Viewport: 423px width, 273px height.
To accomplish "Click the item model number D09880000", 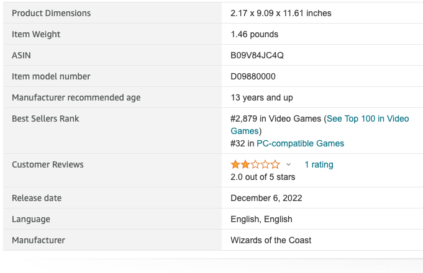I will (x=253, y=76).
